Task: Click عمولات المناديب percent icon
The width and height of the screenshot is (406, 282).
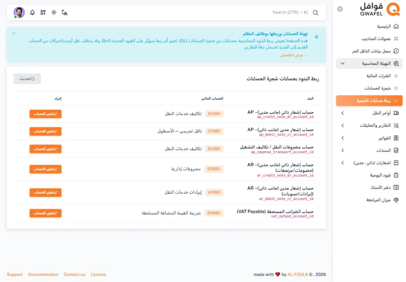Action: point(396,38)
